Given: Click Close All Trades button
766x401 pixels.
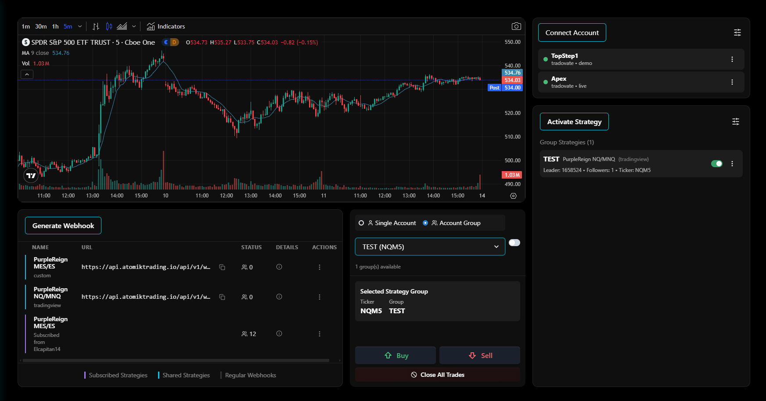Looking at the screenshot, I should tap(438, 375).
